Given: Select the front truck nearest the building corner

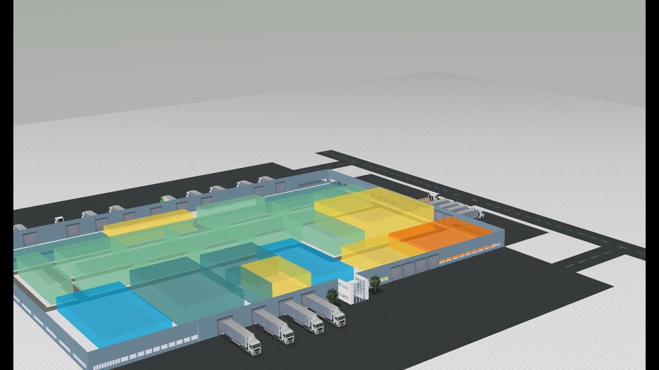Looking at the screenshot, I should pos(240,336).
